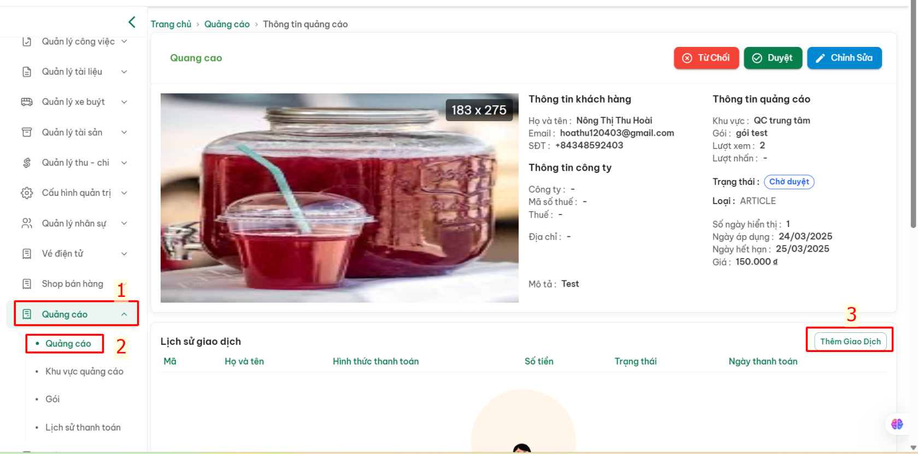Click the gói test package value
918x454 pixels.
point(751,133)
